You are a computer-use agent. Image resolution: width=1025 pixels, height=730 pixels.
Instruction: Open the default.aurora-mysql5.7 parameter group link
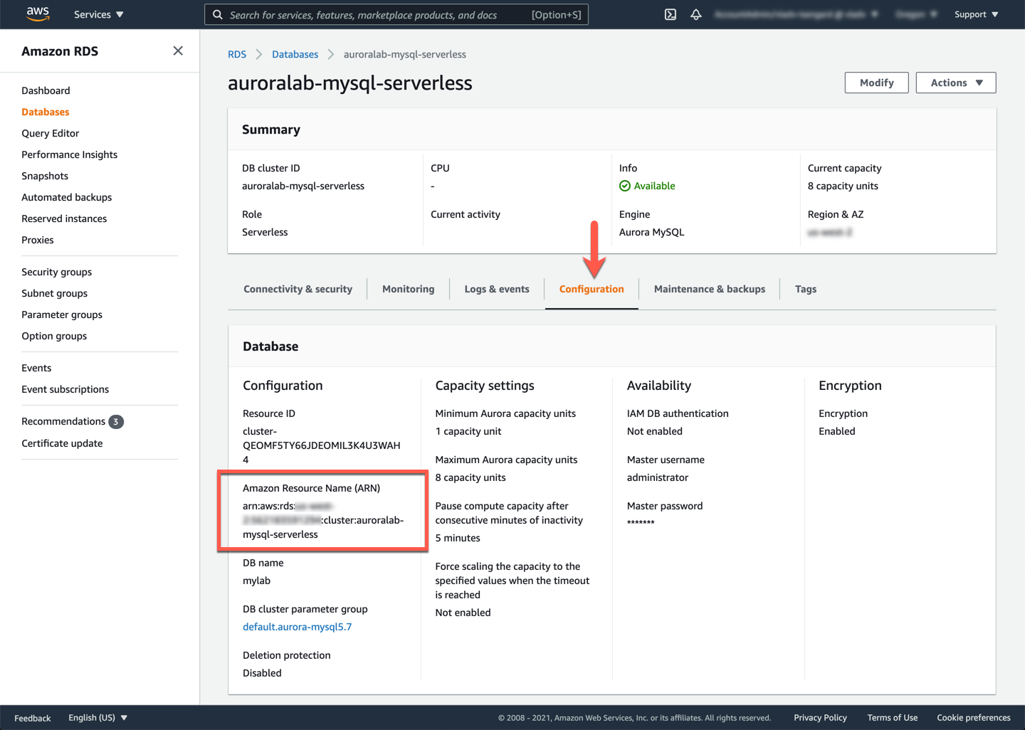click(297, 627)
